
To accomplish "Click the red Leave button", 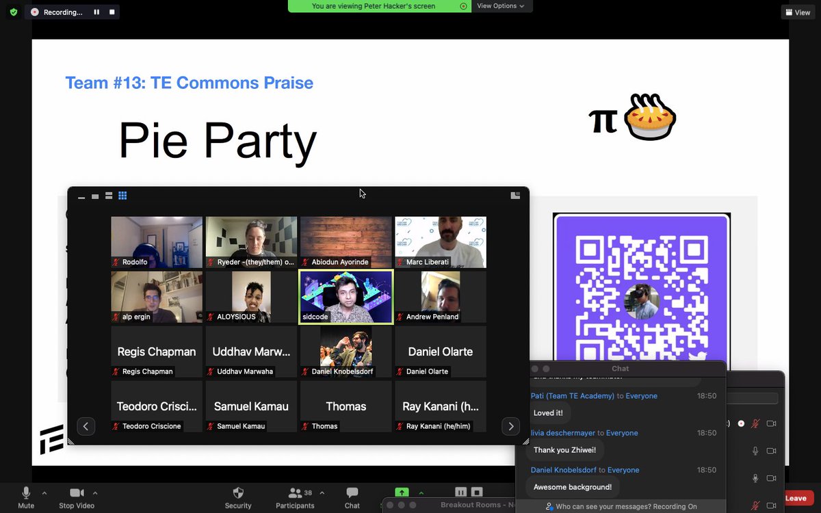I will point(796,499).
